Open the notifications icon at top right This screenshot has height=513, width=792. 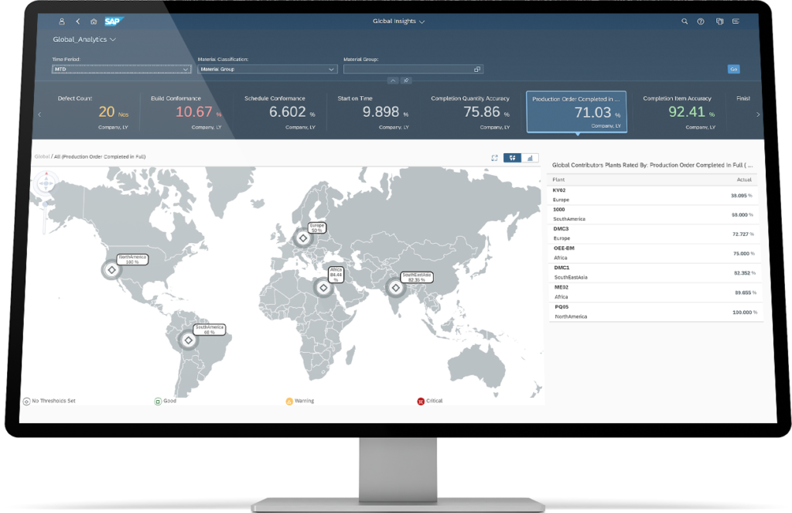tap(720, 22)
